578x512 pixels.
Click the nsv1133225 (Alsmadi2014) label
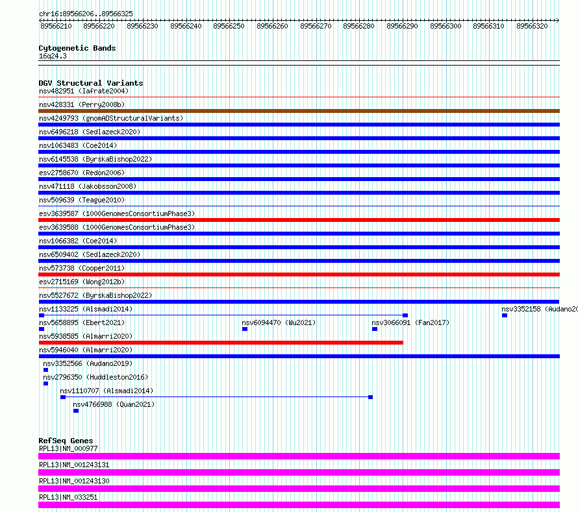point(86,309)
